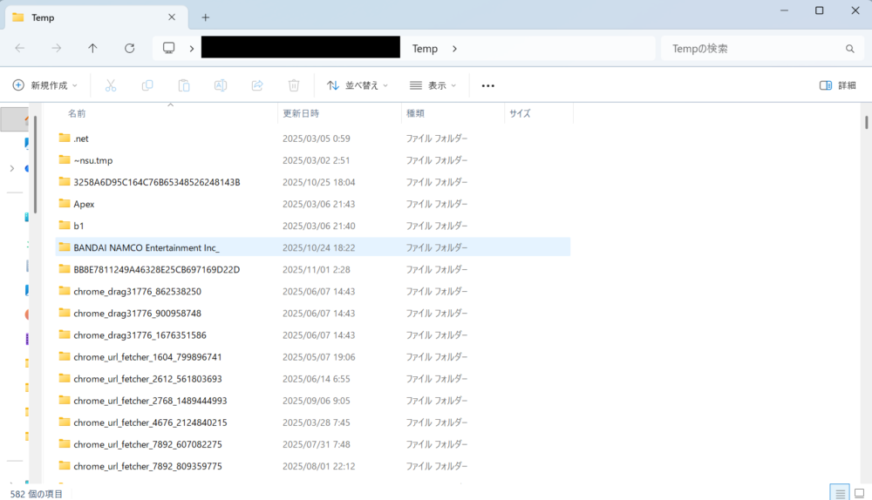The image size is (872, 500).
Task: Click the Copy icon in toolbar
Action: [x=147, y=85]
